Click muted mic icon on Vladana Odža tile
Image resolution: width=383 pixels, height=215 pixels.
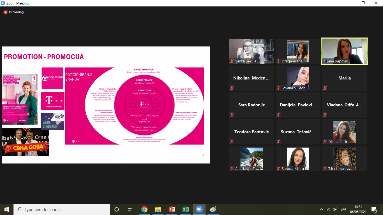(325, 115)
